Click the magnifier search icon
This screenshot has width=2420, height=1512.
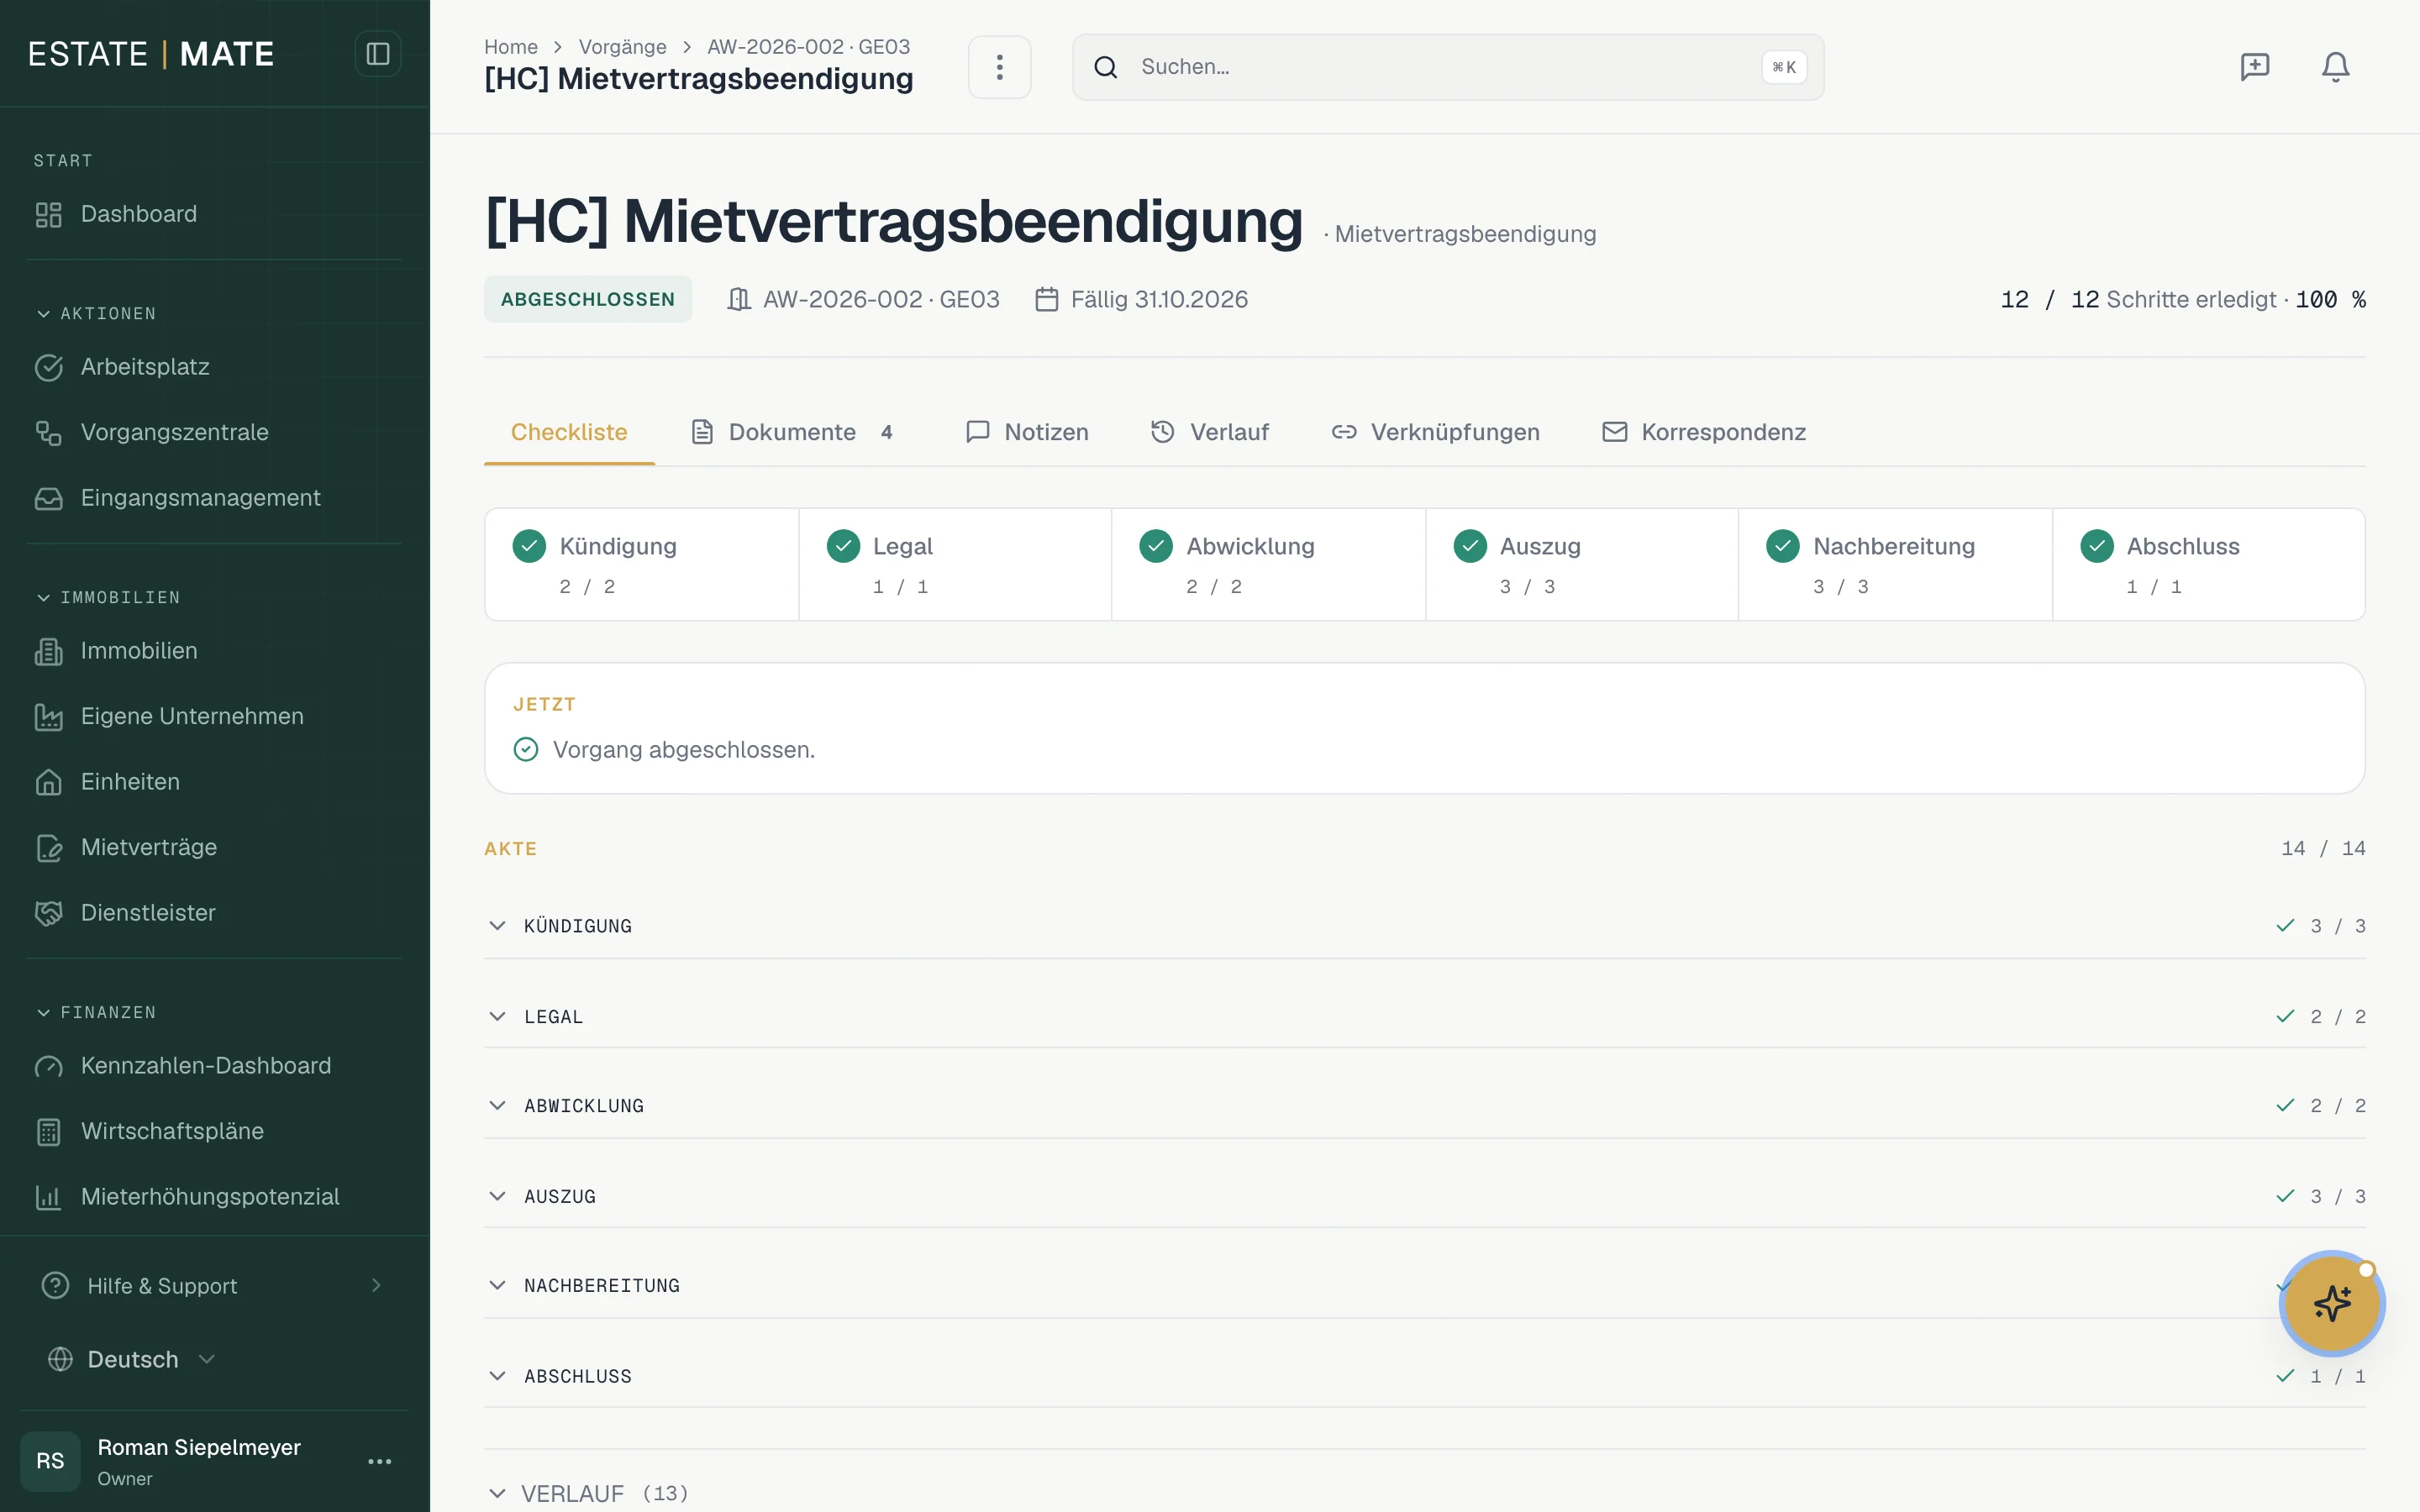coord(1105,67)
